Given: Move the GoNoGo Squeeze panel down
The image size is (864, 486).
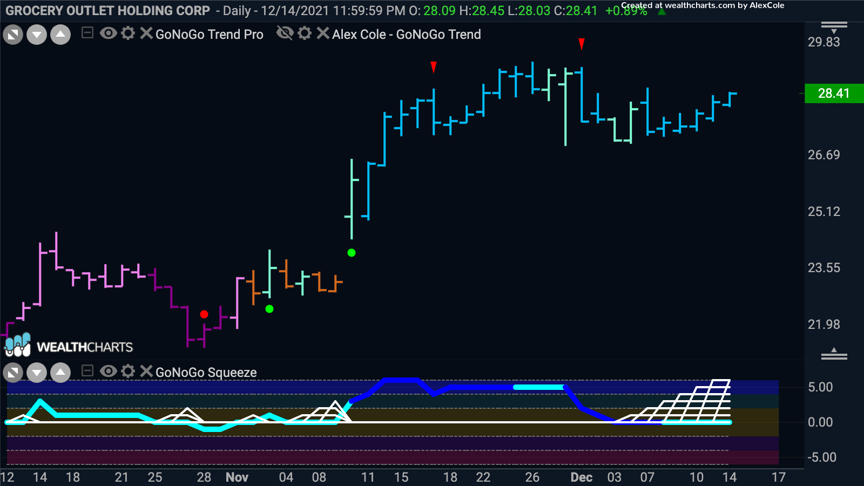Looking at the screenshot, I should (x=37, y=373).
